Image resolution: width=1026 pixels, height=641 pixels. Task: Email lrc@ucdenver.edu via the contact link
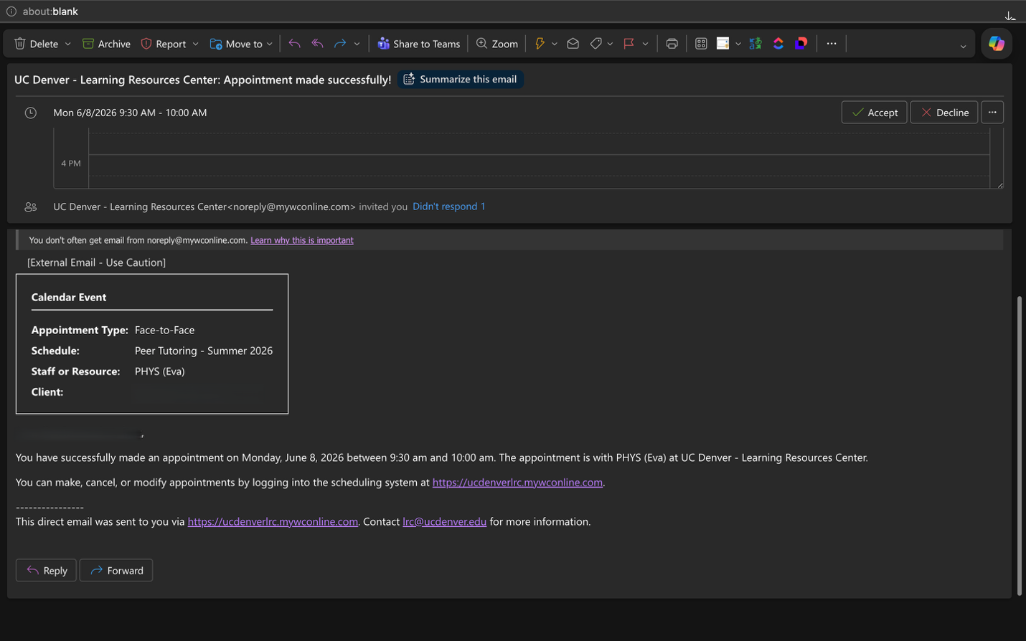coord(445,522)
